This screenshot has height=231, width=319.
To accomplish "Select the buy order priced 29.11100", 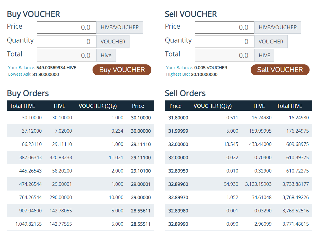I will pos(80,157).
